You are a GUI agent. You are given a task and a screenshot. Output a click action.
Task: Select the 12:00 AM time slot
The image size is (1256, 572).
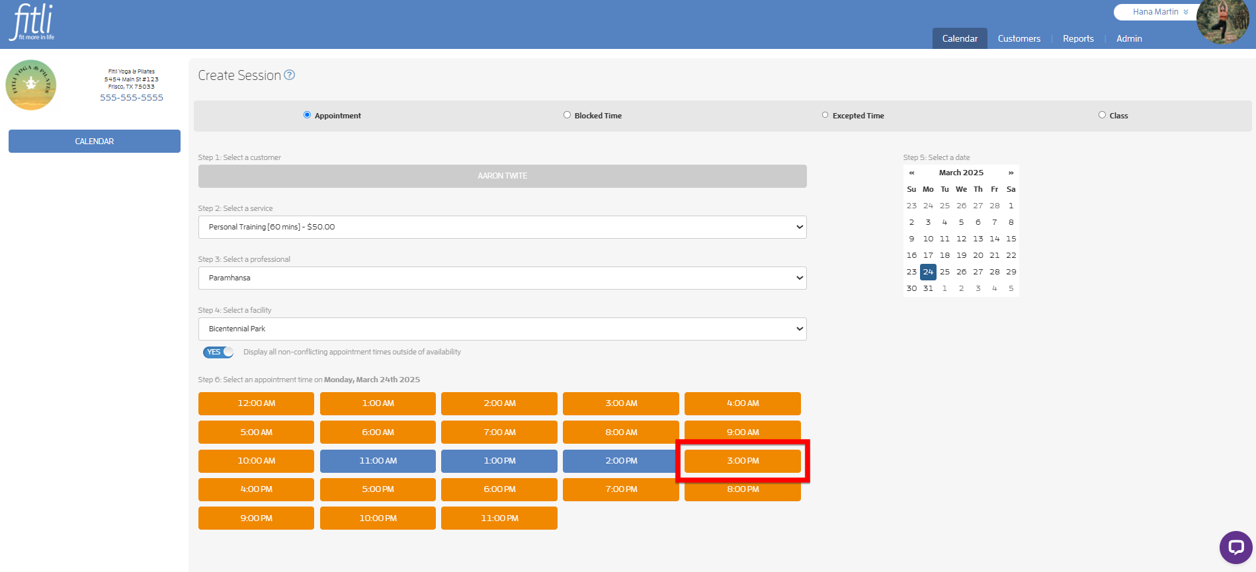coord(256,403)
